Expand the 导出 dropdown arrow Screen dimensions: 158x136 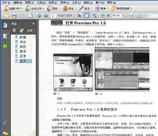(x=59, y=8)
